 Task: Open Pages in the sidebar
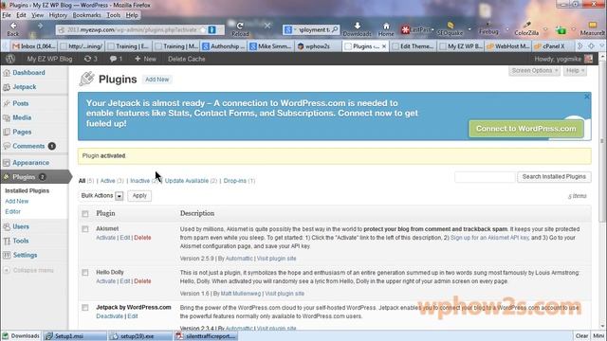click(22, 132)
